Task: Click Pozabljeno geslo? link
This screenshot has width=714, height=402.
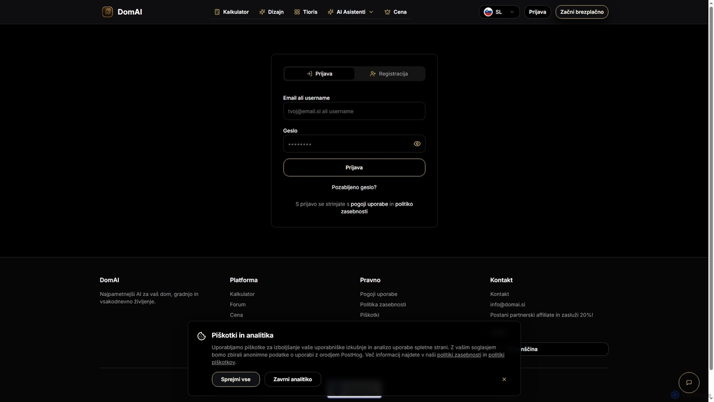Action: pyautogui.click(x=354, y=188)
